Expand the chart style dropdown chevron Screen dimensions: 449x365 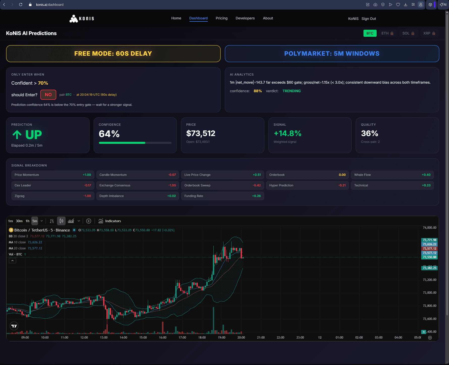pyautogui.click(x=79, y=221)
